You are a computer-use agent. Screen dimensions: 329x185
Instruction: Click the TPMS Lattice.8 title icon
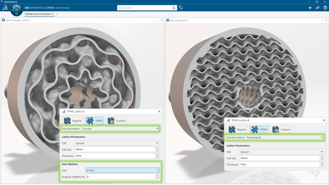coord(228,120)
